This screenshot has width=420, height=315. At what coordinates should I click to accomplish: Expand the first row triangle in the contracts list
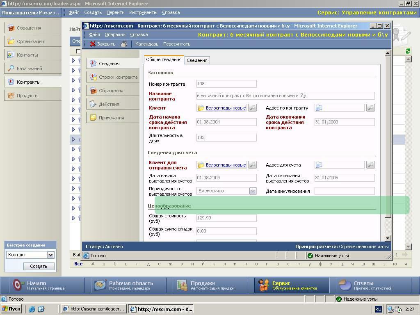tap(73, 61)
